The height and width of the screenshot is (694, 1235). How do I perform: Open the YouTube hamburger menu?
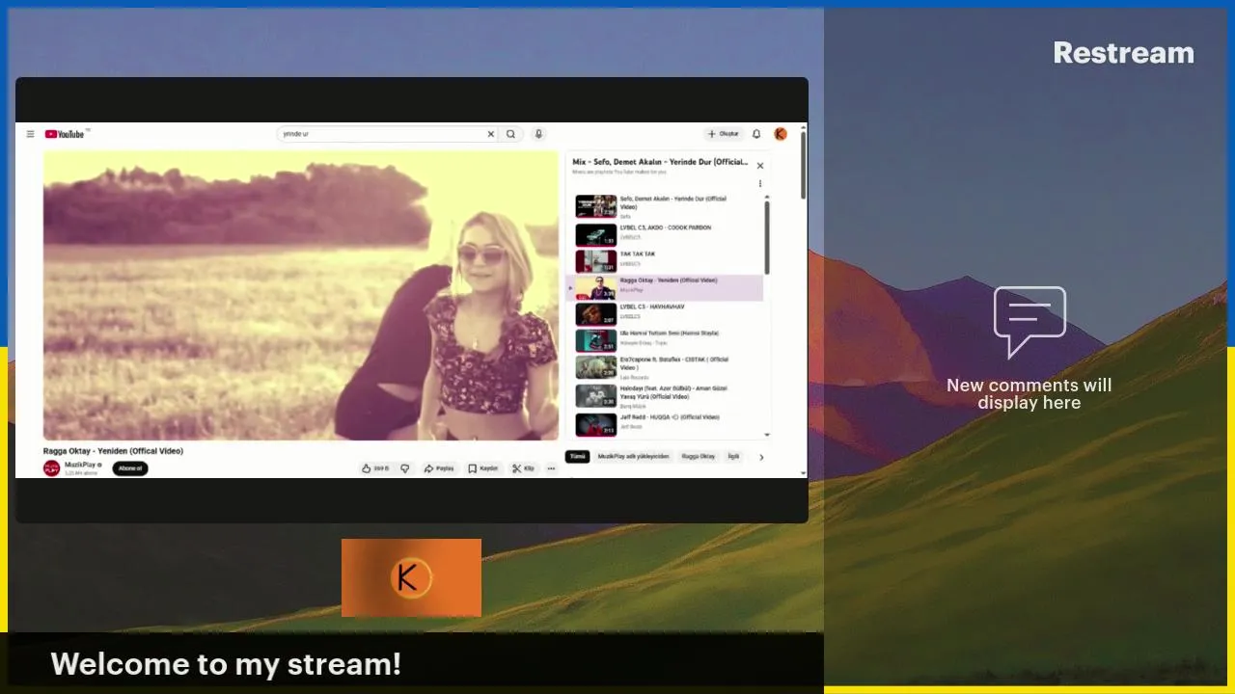click(x=30, y=134)
